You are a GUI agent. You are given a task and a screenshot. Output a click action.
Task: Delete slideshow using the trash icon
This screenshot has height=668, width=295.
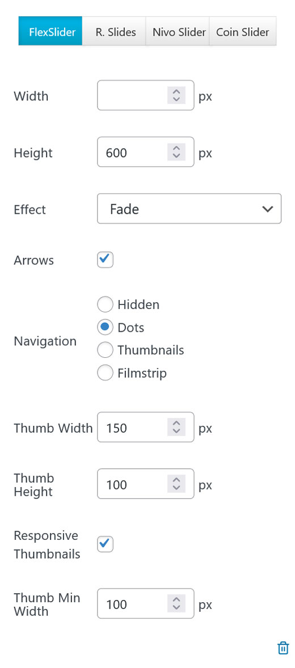(283, 648)
